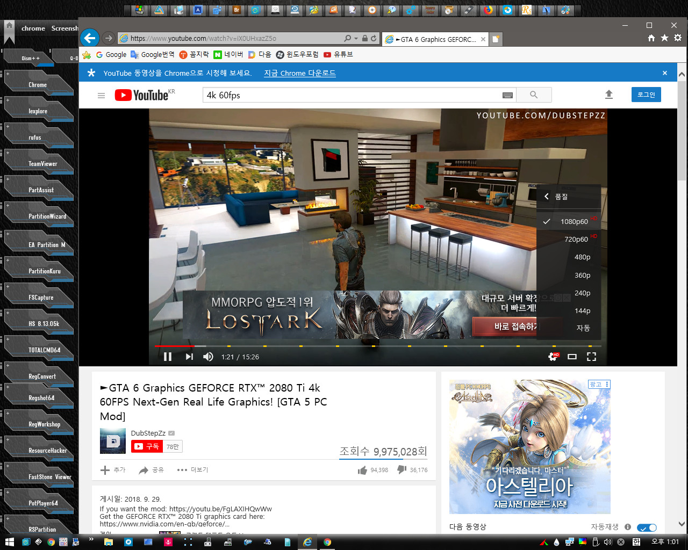688x550 pixels.
Task: Enter fullscreen on the video player
Action: point(592,357)
